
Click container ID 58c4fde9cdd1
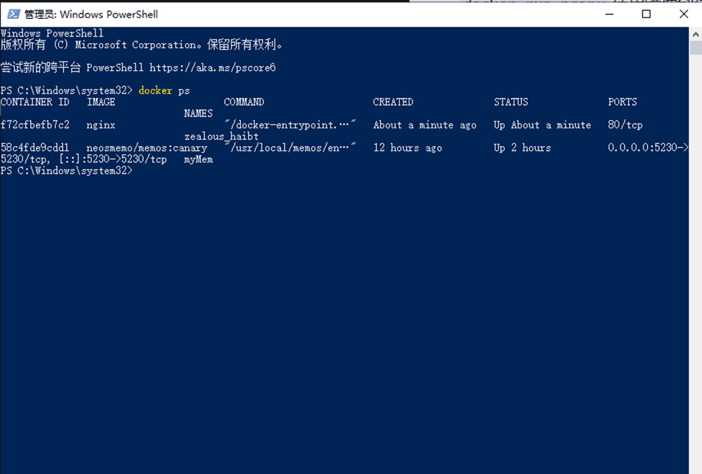point(35,148)
